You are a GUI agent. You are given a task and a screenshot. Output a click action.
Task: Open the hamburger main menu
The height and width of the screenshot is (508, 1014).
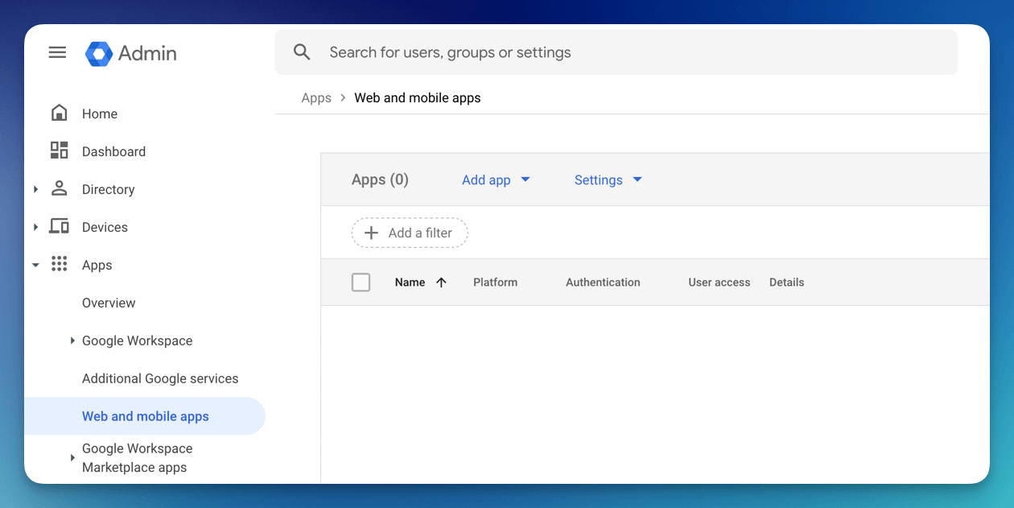point(57,53)
